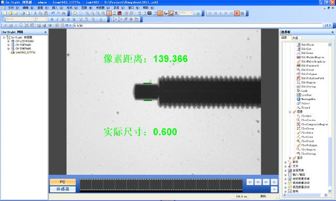The image size is (336, 201).
Task: Collapse the In-Sight 传感器 tree root
Action: point(4,37)
